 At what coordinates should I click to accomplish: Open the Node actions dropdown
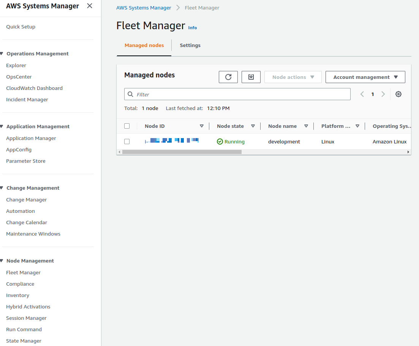pos(293,77)
